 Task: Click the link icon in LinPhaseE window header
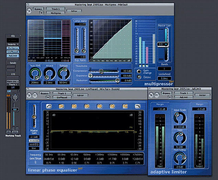coord(29,95)
